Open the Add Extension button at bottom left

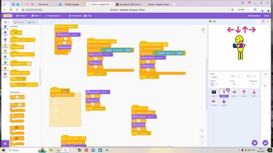[5, 144]
